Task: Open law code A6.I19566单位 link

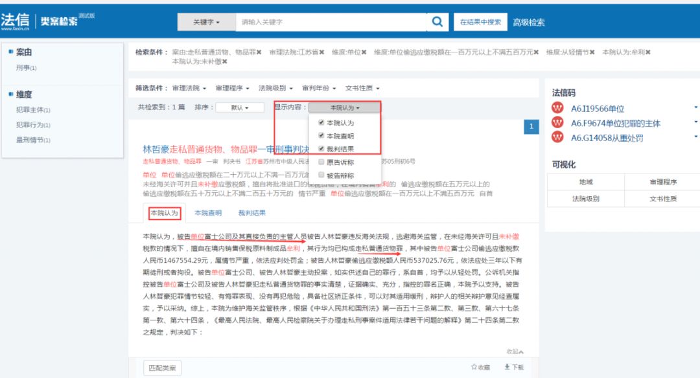Action: [x=598, y=109]
